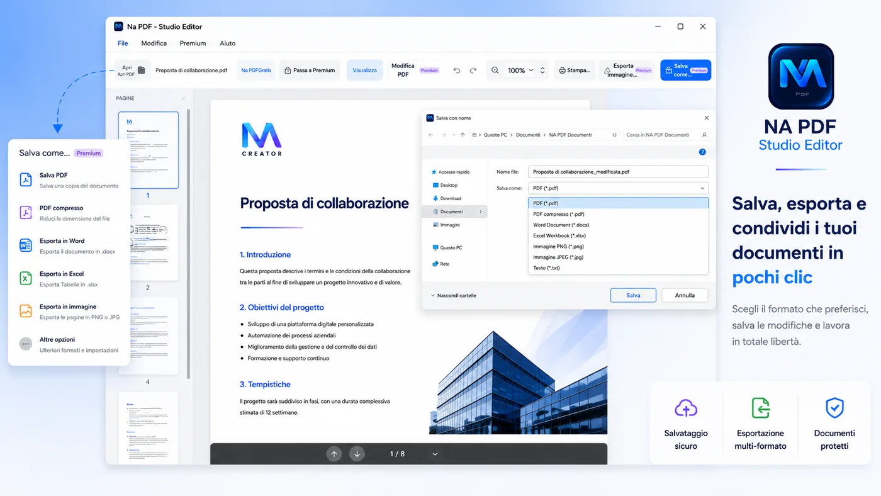881x496 pixels.
Task: Select the page 1 thumbnail
Action: [x=149, y=150]
